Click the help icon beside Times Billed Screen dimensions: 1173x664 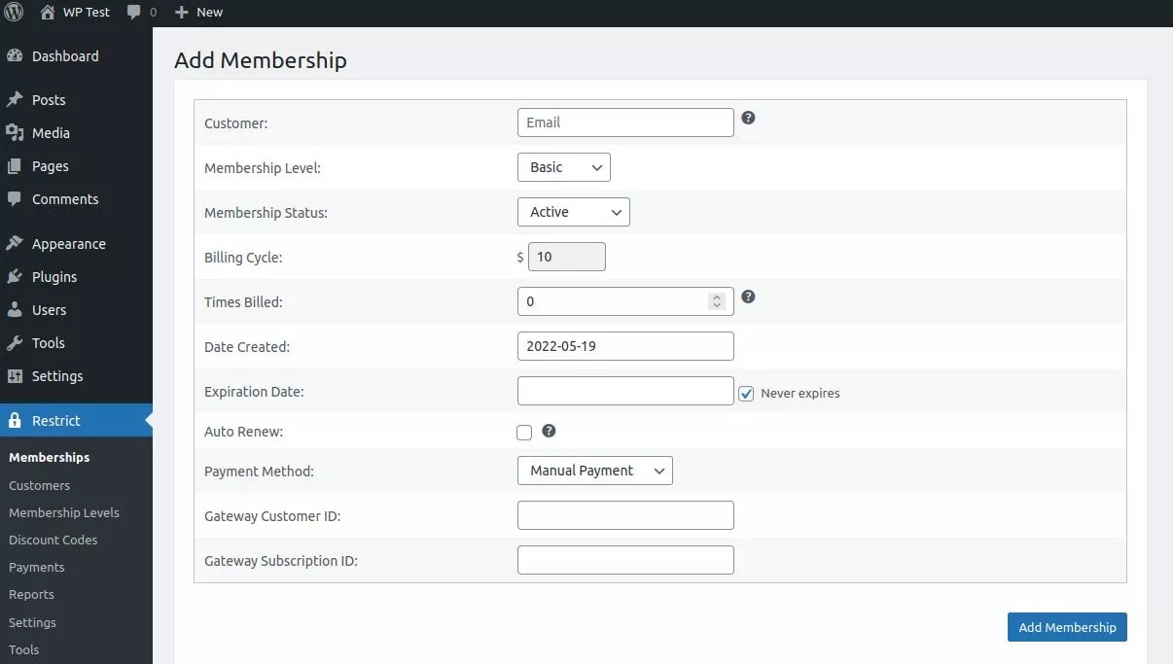748,297
